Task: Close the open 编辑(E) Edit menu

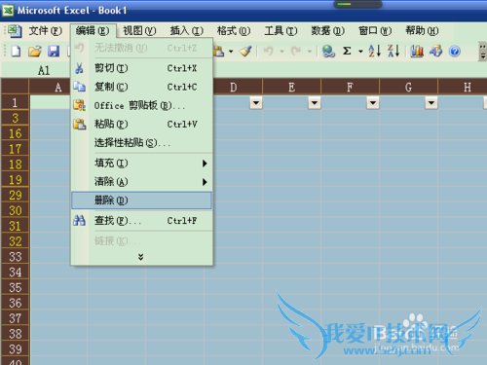Action: [x=93, y=31]
